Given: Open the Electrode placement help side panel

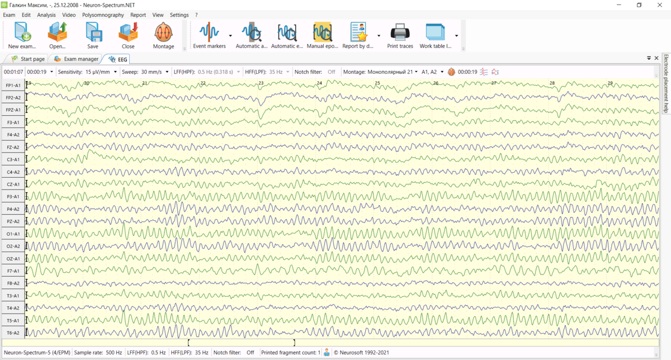Looking at the screenshot, I should coord(666,83).
